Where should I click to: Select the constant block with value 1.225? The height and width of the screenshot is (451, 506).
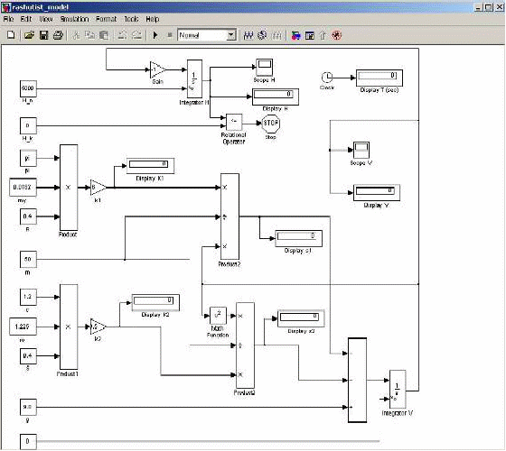coord(23,327)
